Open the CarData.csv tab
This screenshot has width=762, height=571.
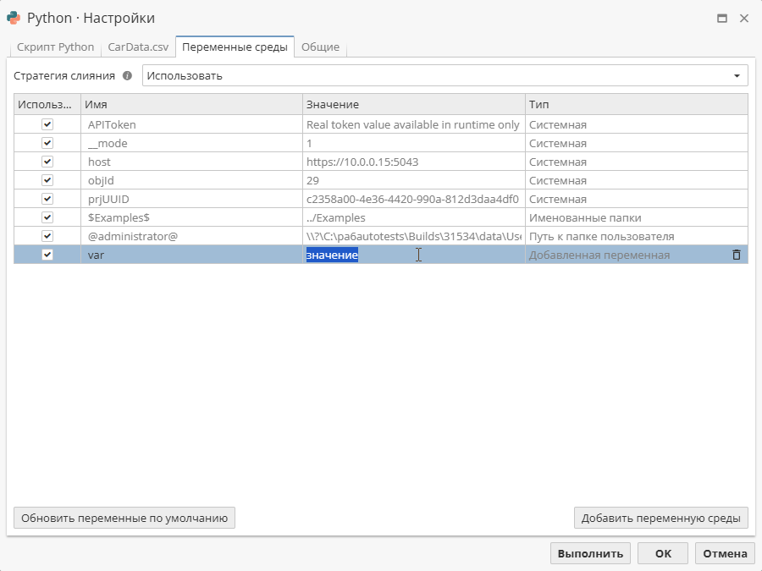[138, 47]
